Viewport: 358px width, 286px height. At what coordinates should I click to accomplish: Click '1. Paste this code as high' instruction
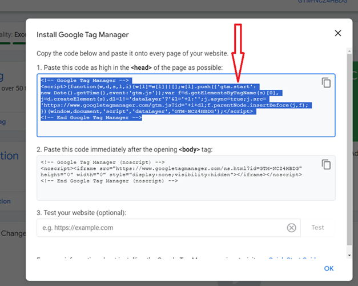point(130,67)
